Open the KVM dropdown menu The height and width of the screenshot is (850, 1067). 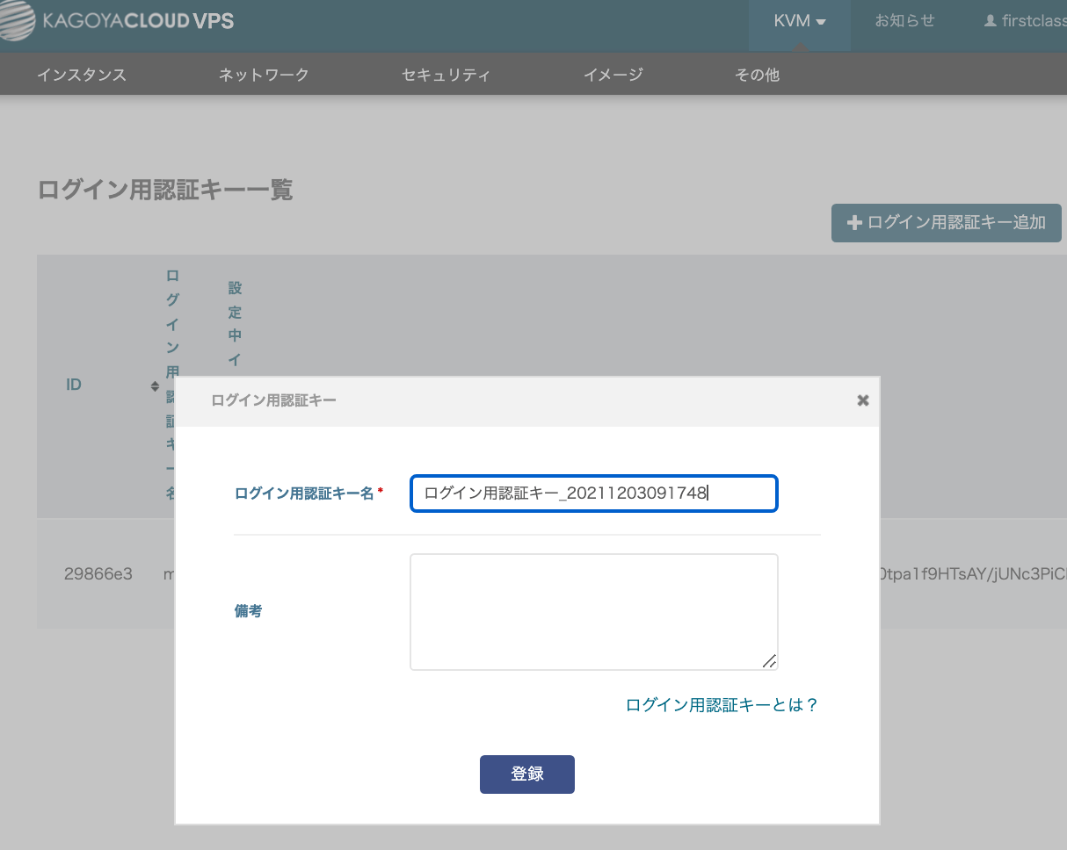[x=799, y=21]
